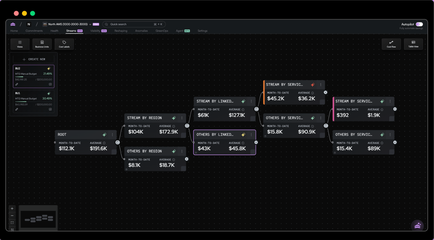Switch to Table View
Image resolution: width=434 pixels, height=240 pixels.
coord(413,44)
